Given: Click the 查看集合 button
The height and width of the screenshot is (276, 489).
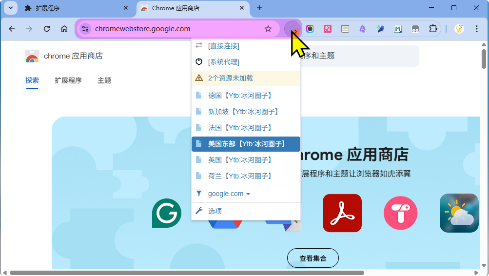Looking at the screenshot, I should point(313,258).
